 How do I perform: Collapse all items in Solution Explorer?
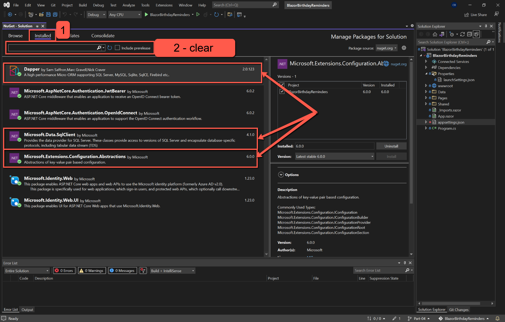469,34
